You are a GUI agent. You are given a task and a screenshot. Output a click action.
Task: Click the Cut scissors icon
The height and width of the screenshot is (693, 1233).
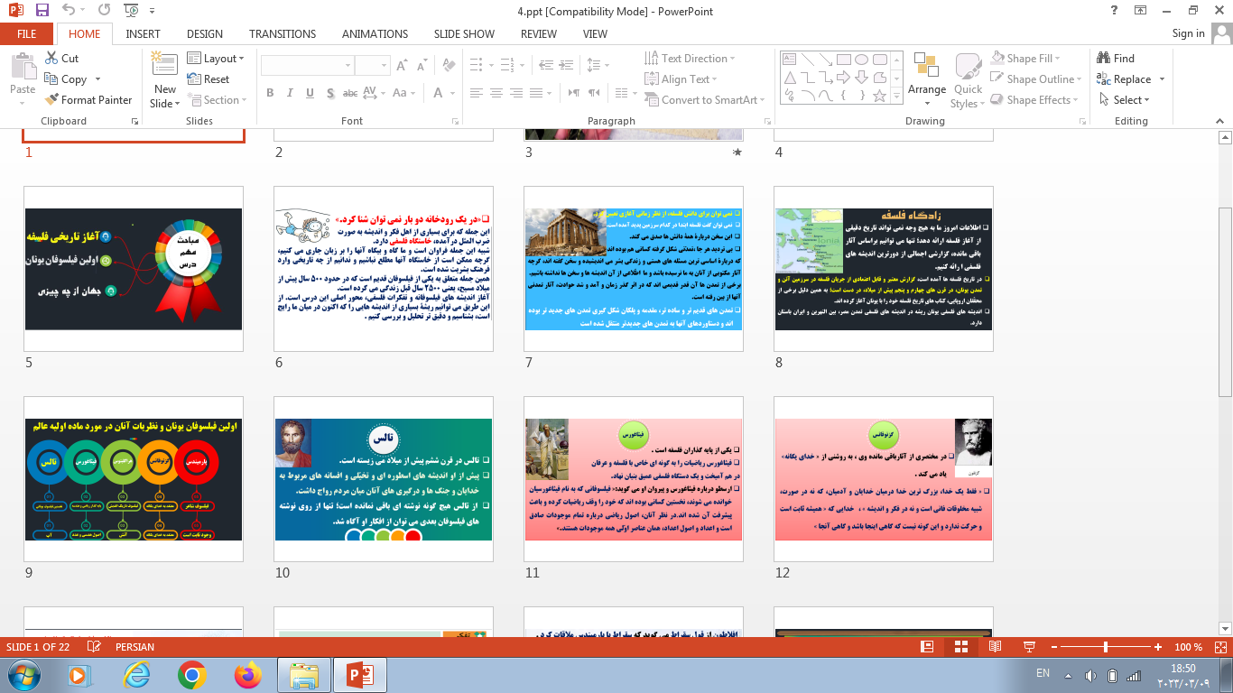[x=52, y=58]
